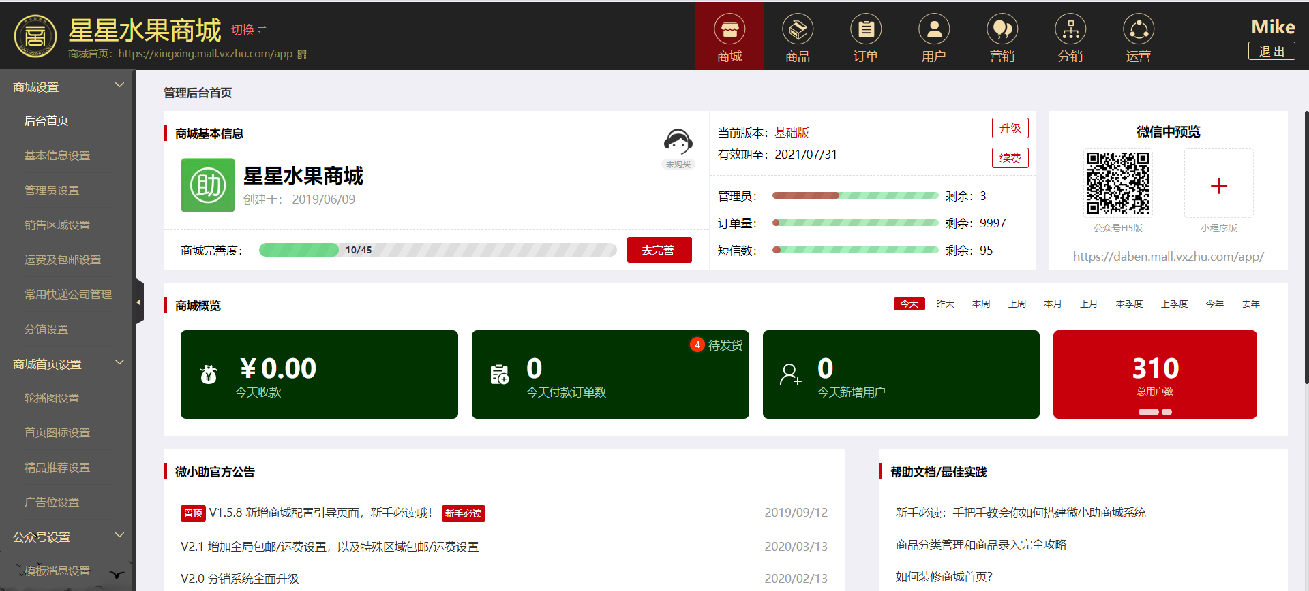Click the 商城完善度 progress bar
This screenshot has height=591, width=1309.
pyautogui.click(x=437, y=250)
